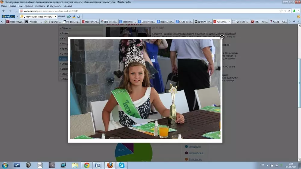
Task: Click the Mail.ru toolbar logo
Action: click(8, 17)
